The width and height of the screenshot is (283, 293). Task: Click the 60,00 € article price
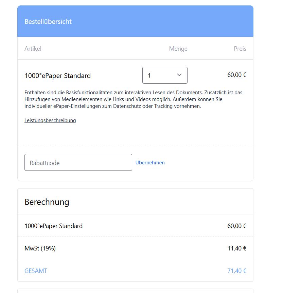coord(237,75)
